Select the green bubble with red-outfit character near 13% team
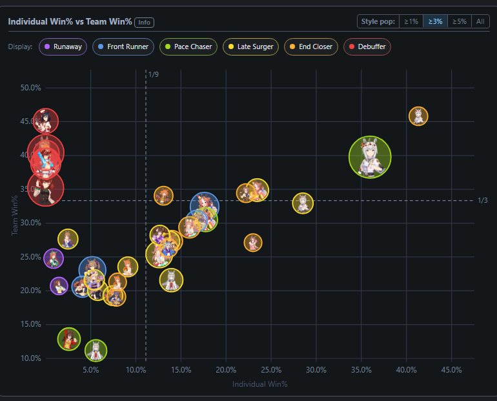The image size is (497, 401). (69, 339)
